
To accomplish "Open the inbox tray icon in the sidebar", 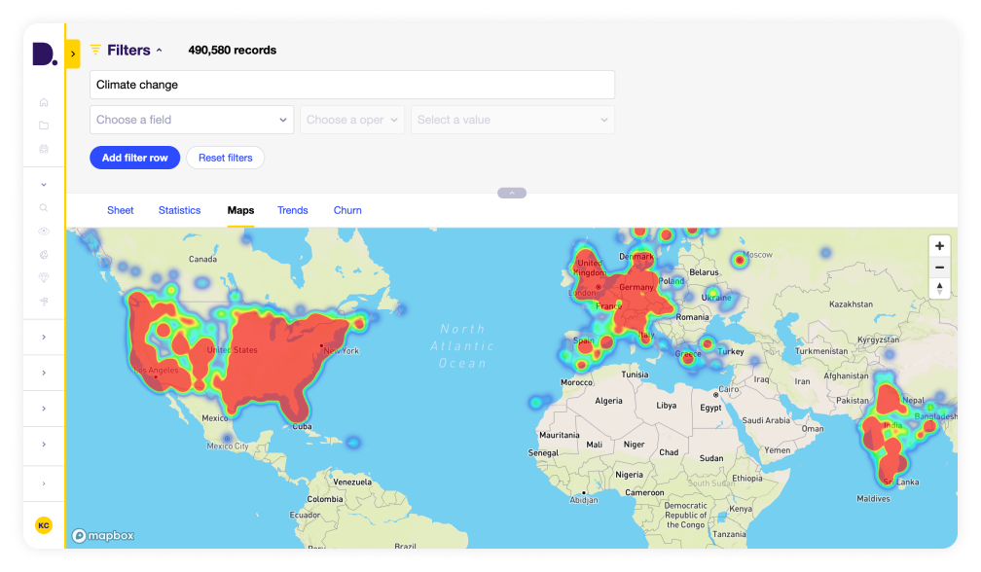I will point(44,149).
